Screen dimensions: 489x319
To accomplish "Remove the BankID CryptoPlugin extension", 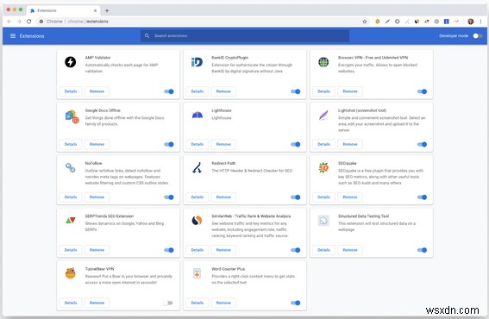I will pyautogui.click(x=223, y=91).
